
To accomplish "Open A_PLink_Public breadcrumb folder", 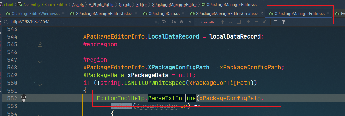I will point(101,4).
